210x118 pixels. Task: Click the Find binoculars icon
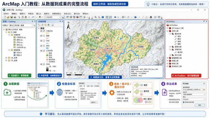tap(151, 17)
